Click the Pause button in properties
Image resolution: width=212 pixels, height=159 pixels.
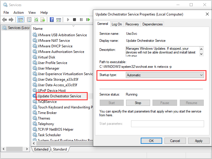tap(165, 103)
